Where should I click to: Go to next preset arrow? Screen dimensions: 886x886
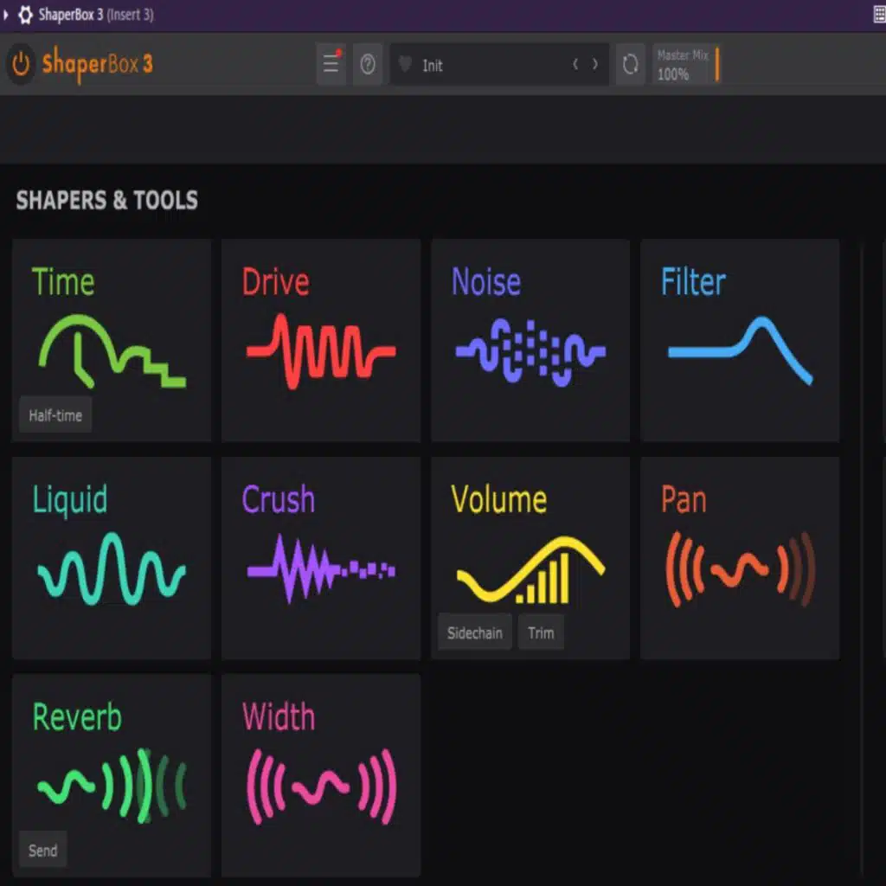click(x=595, y=64)
